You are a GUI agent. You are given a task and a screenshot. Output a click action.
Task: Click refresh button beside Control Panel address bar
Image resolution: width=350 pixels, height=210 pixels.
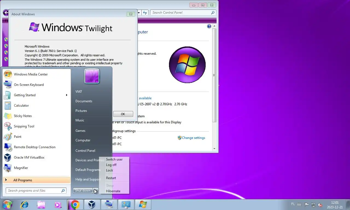(145, 13)
